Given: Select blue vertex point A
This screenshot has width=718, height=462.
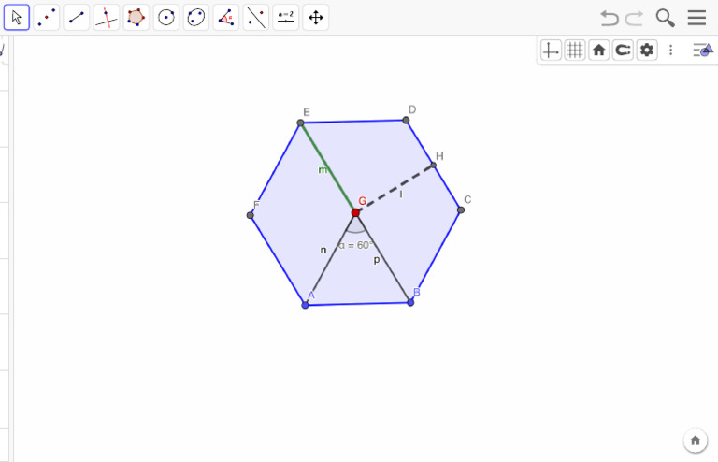Looking at the screenshot, I should tap(305, 305).
